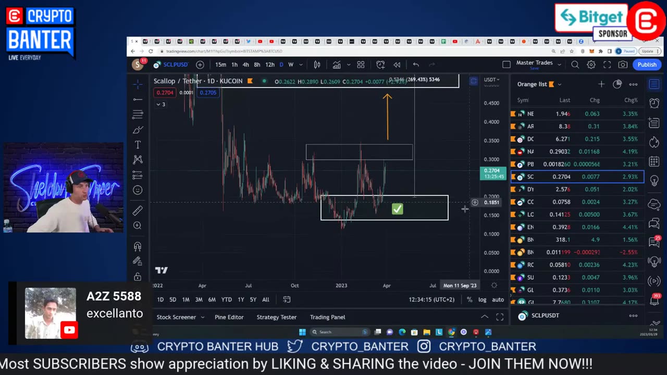This screenshot has width=667, height=375.
Task: Open the prediction and measurement tools
Action: click(x=138, y=175)
